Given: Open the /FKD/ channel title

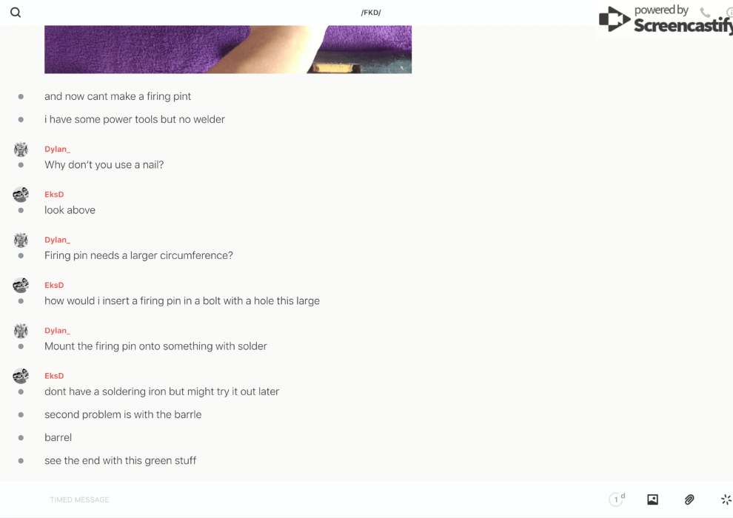Looking at the screenshot, I should point(371,13).
